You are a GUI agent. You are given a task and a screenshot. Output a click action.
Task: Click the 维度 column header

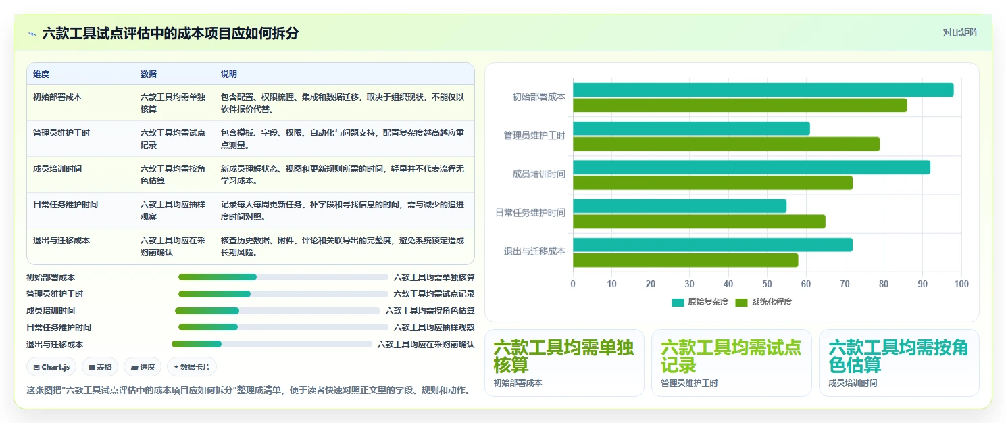click(41, 74)
